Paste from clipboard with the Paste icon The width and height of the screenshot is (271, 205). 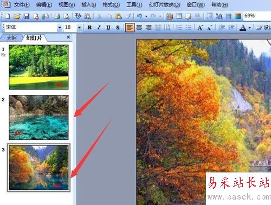coord(118,16)
